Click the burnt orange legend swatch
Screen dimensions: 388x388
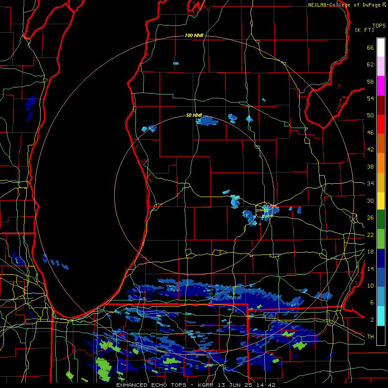point(381,144)
